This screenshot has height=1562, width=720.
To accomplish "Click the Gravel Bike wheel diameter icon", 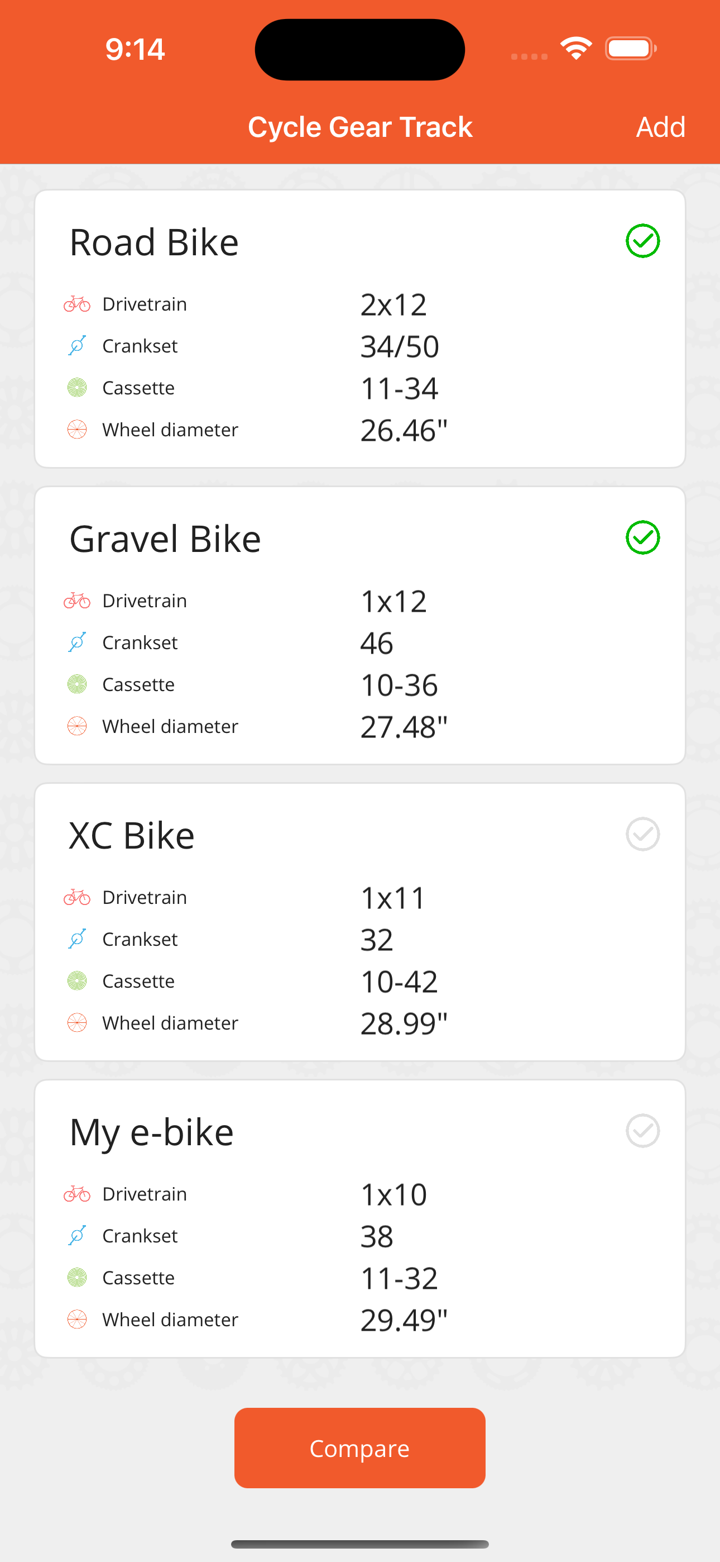I will tap(77, 726).
